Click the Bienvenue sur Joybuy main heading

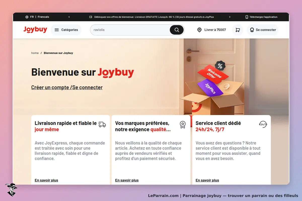coord(83,72)
